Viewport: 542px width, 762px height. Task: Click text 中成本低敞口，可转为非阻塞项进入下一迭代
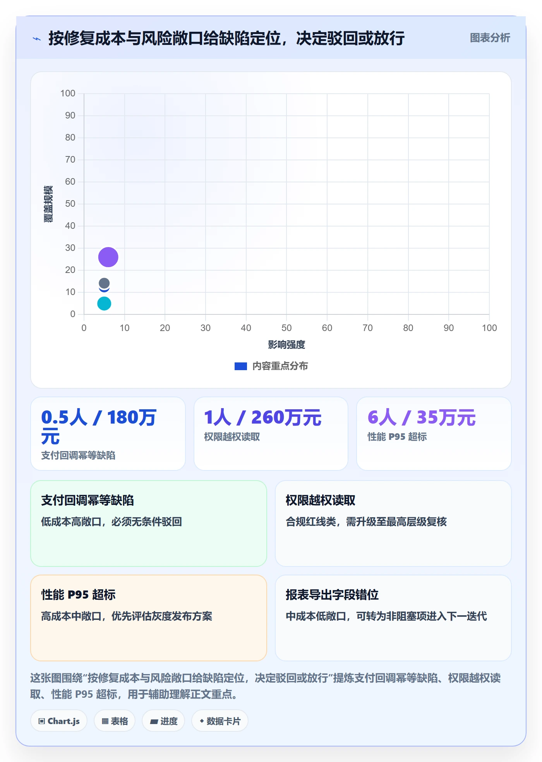click(x=386, y=616)
